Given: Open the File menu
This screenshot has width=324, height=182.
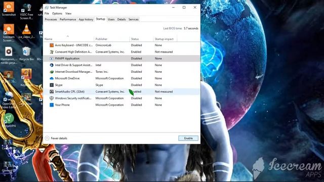Looking at the screenshot, I should pyautogui.click(x=47, y=14).
